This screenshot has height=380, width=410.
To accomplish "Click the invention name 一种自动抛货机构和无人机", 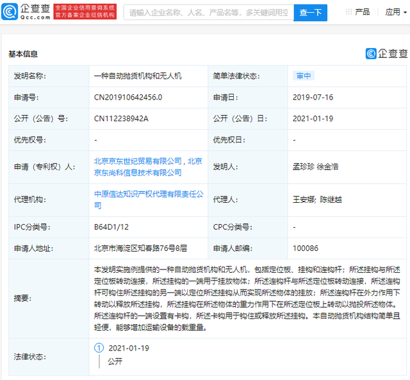I will tap(138, 76).
